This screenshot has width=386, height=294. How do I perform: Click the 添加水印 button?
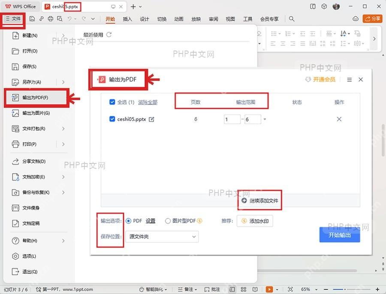click(x=255, y=221)
